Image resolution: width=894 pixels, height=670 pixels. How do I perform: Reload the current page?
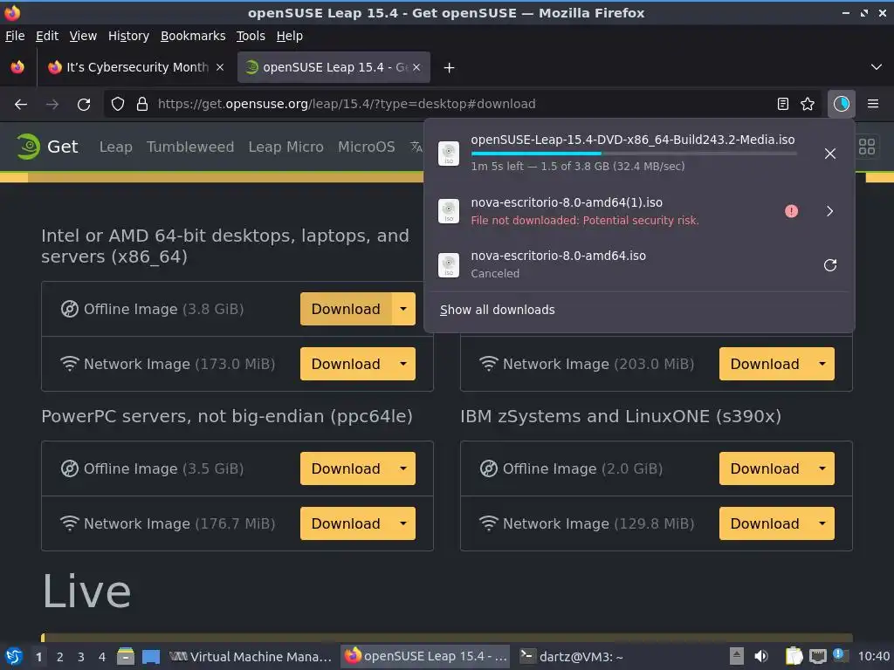[x=84, y=105]
